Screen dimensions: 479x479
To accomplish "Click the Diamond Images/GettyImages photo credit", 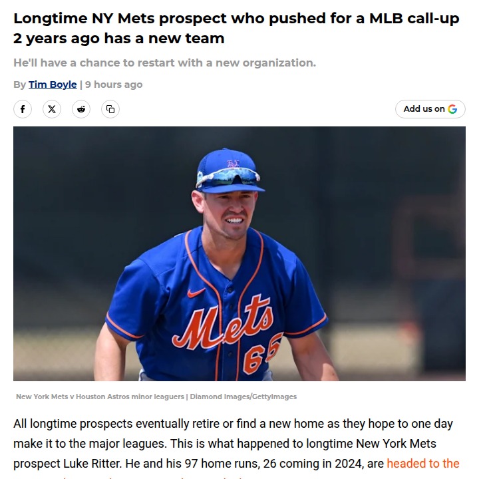I will pyautogui.click(x=243, y=397).
